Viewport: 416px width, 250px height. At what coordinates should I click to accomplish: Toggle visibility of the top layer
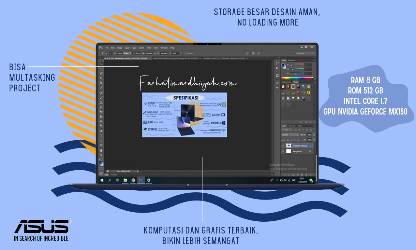pos(283,146)
